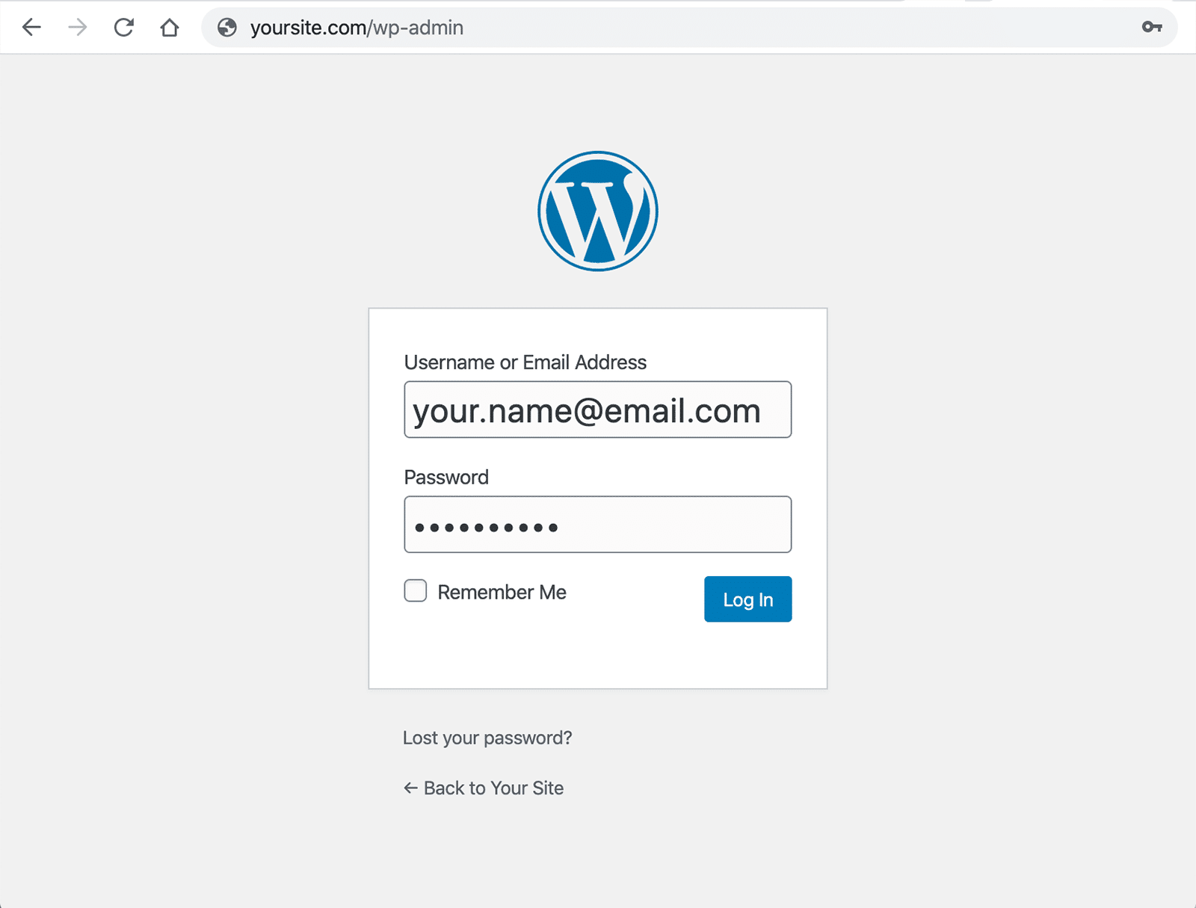Follow the Back to Your Site link

point(493,788)
